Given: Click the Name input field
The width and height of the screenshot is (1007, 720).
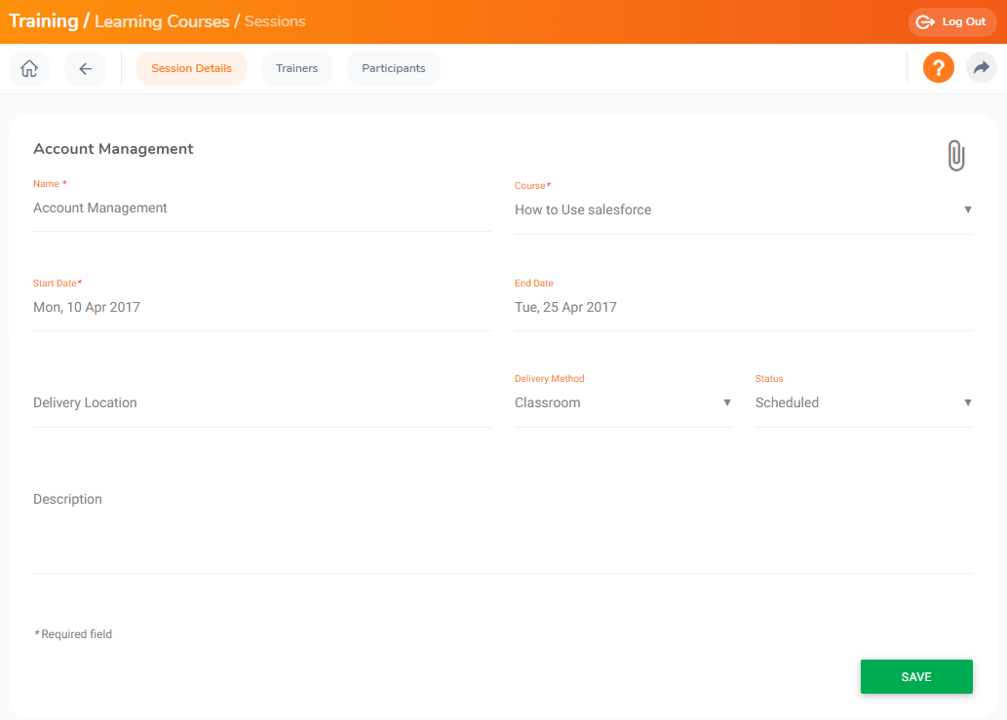Looking at the screenshot, I should click(262, 208).
